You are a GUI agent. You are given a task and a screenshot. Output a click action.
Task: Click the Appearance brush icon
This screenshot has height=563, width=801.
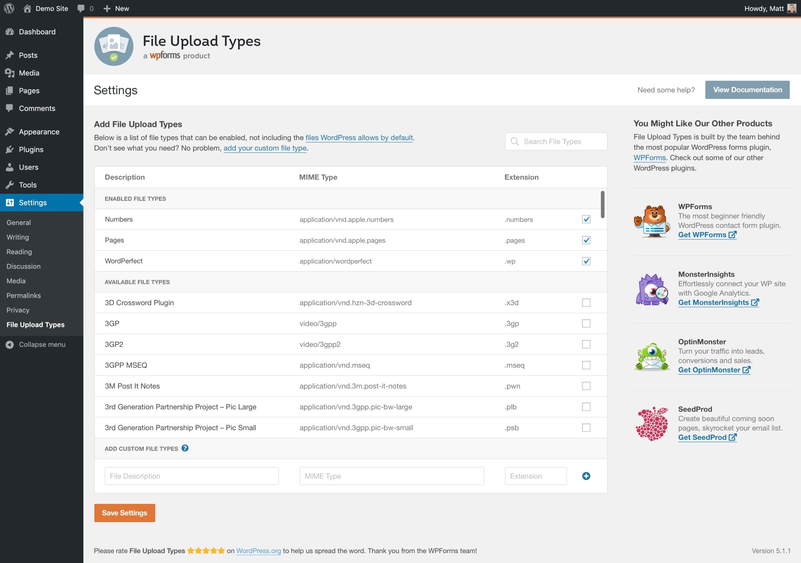coord(10,131)
